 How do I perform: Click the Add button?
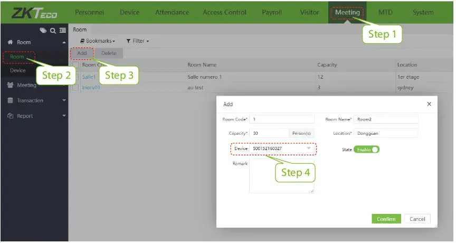click(x=82, y=53)
